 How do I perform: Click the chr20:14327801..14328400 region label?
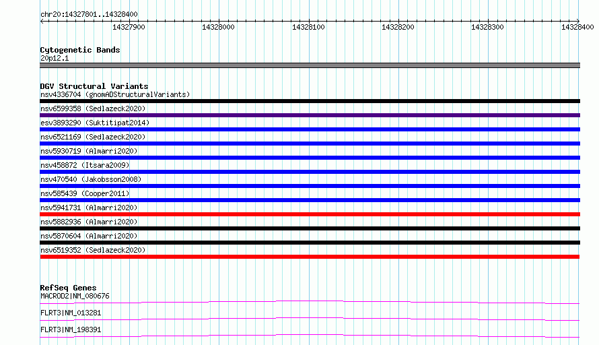pos(89,14)
